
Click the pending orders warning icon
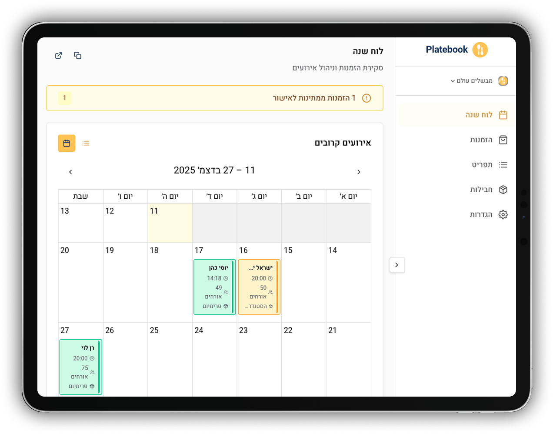366,98
